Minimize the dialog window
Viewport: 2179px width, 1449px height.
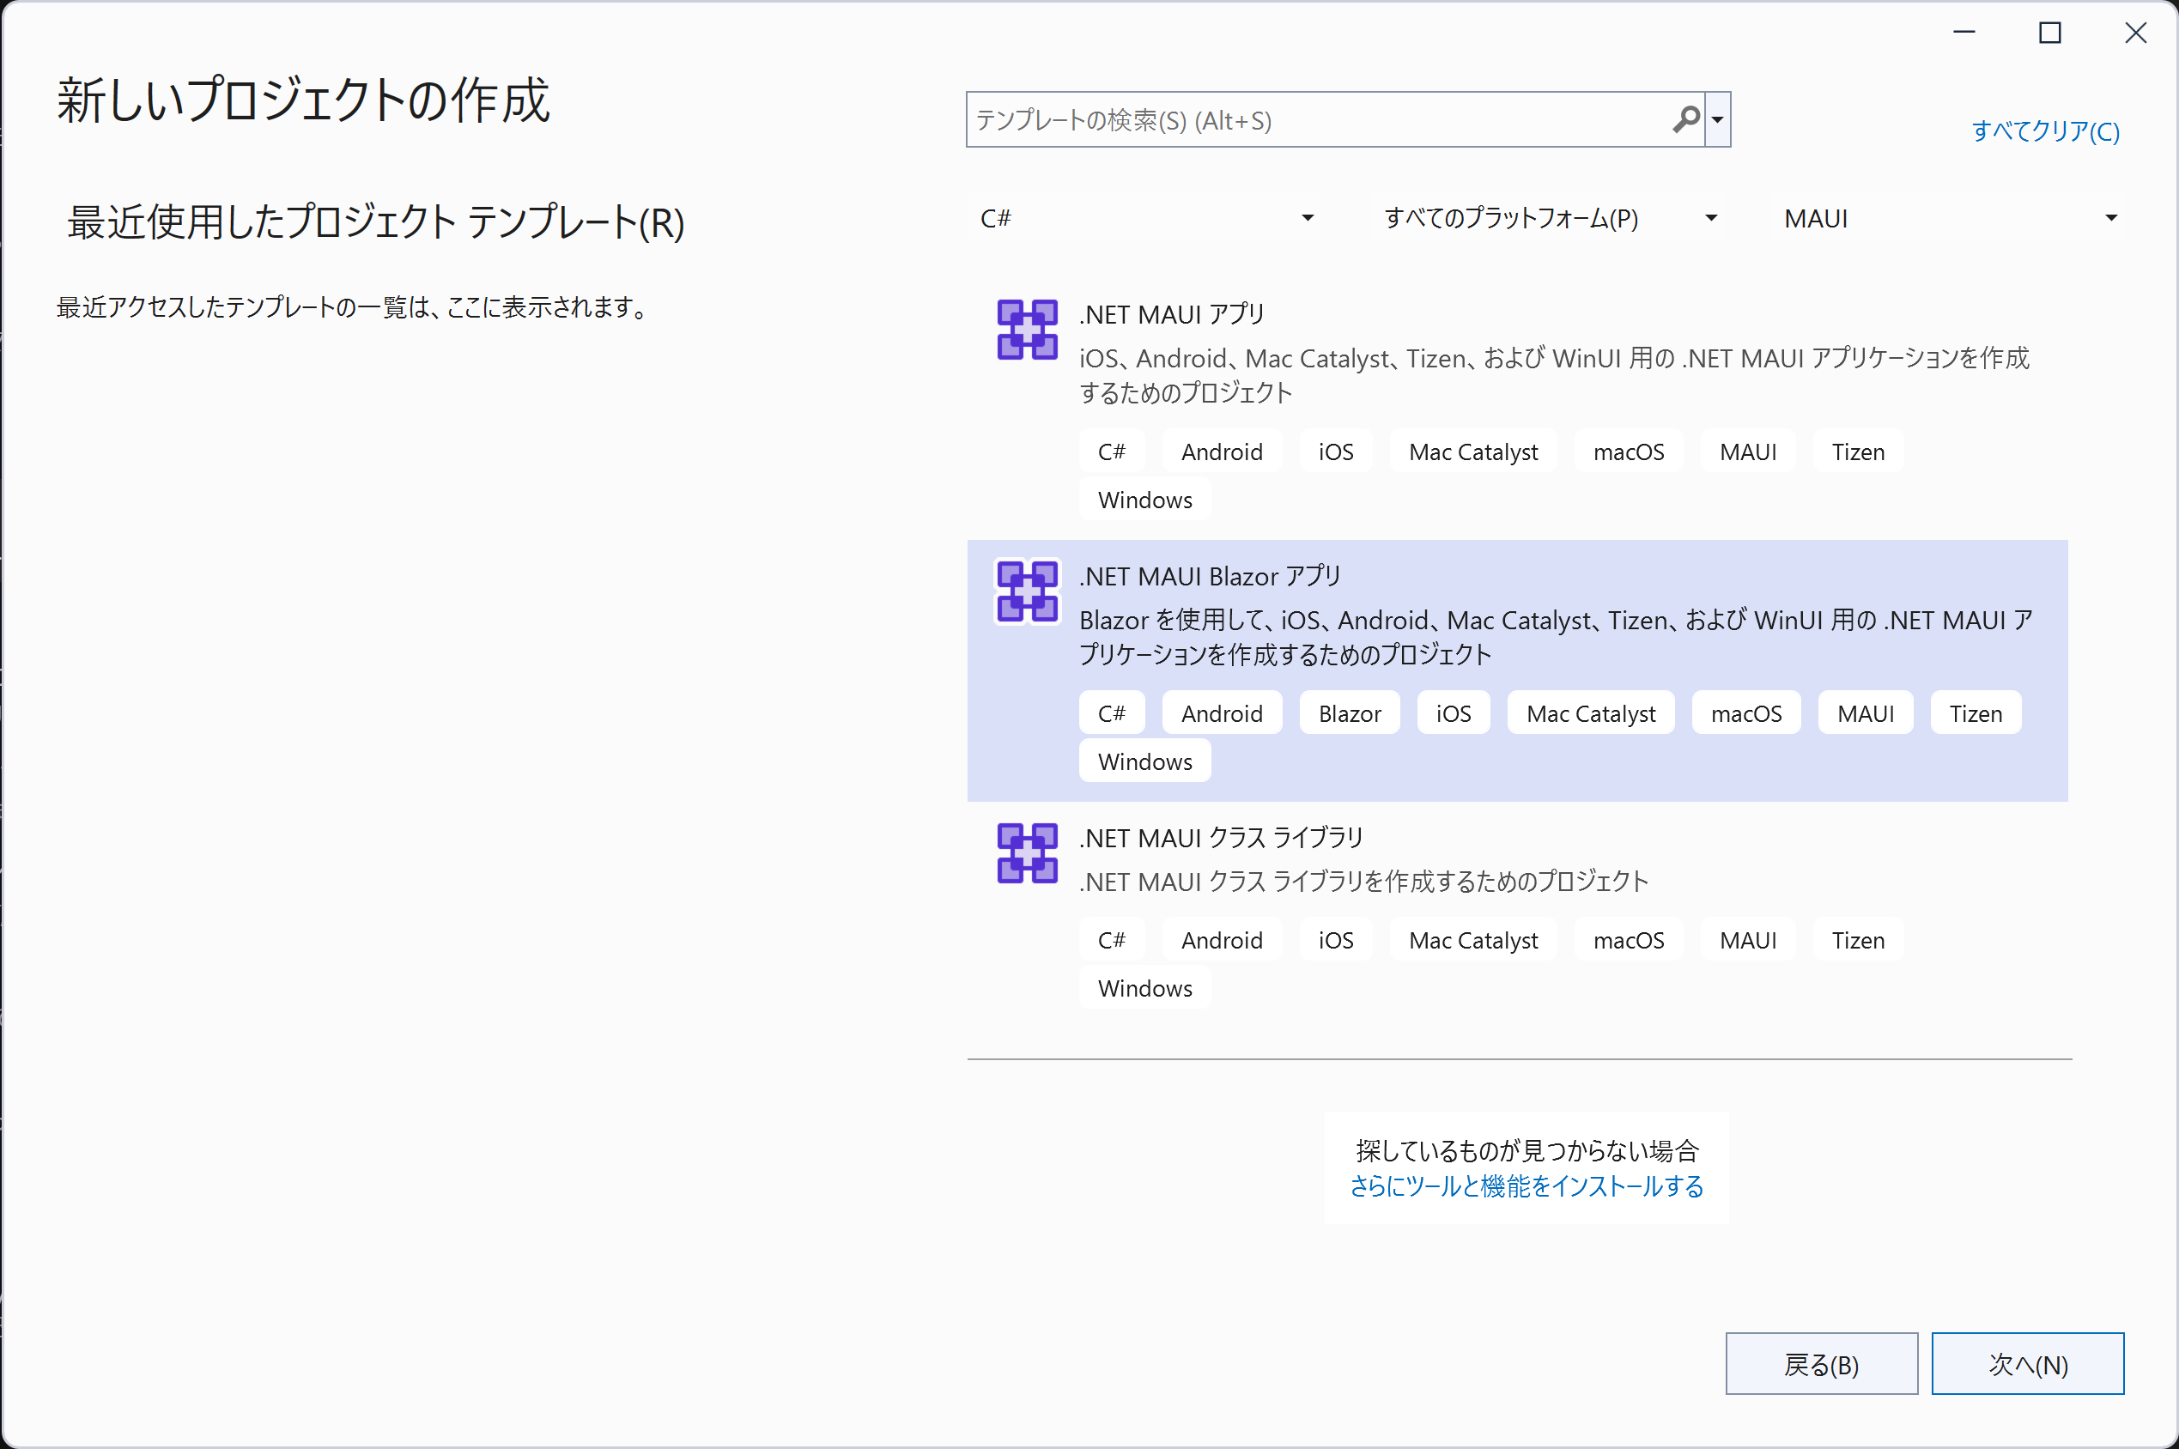1964,33
